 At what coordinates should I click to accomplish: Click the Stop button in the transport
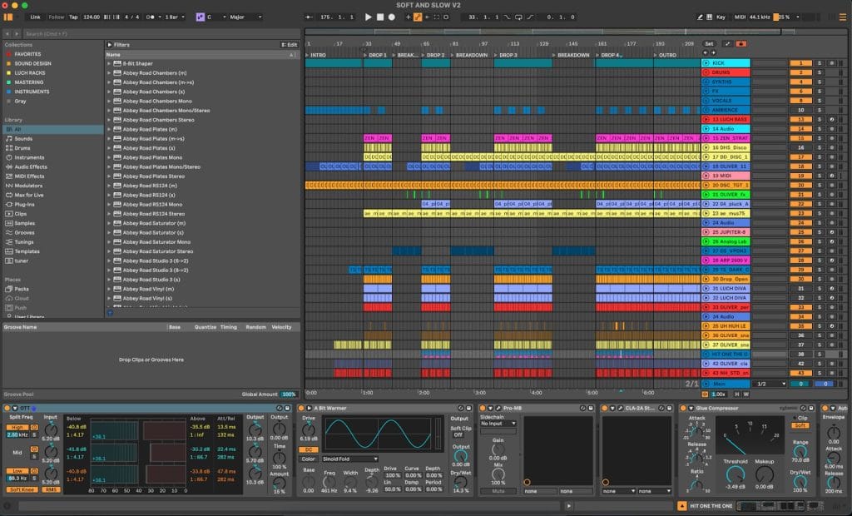click(x=380, y=17)
